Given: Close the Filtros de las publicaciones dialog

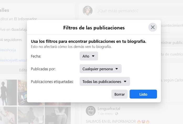Looking at the screenshot, I should click(153, 27).
